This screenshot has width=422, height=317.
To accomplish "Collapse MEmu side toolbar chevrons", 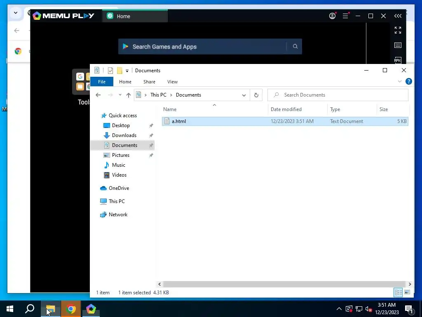I will point(398,16).
